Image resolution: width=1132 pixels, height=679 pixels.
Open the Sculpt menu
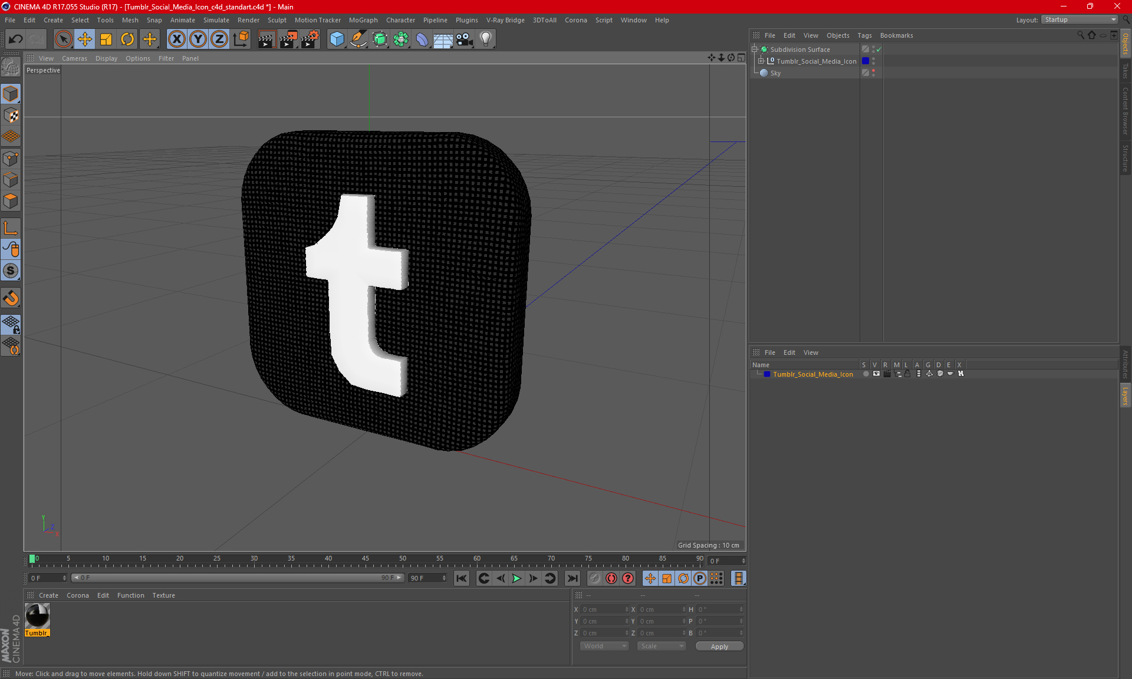click(x=277, y=20)
